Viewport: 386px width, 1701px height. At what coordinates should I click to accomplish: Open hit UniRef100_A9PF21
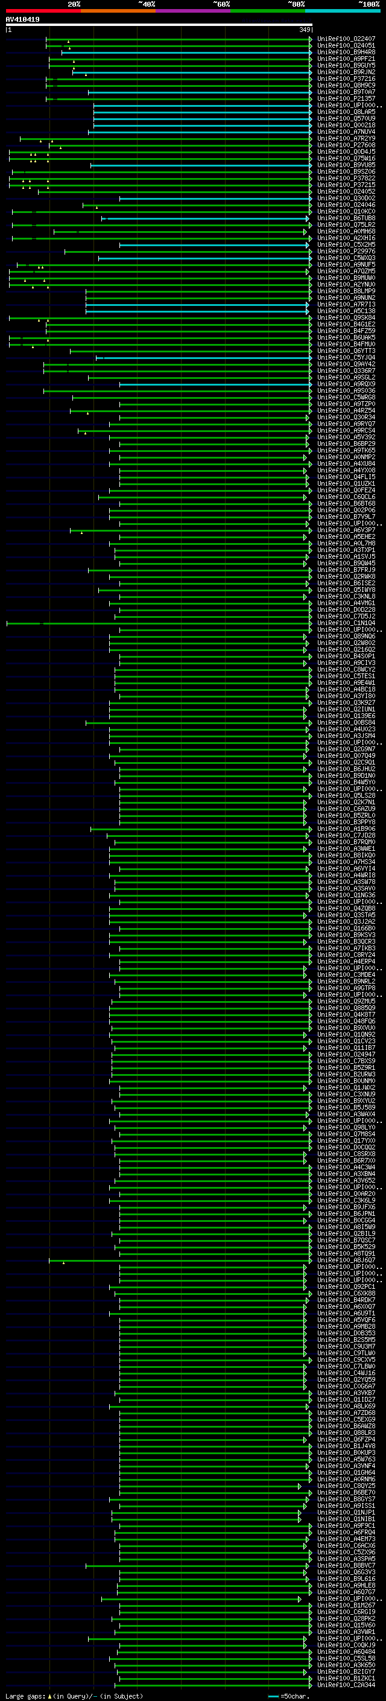click(x=346, y=59)
